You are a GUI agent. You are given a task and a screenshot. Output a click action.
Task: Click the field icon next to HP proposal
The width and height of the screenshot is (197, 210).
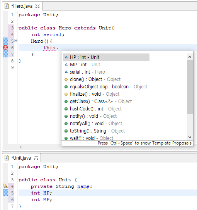(66, 57)
